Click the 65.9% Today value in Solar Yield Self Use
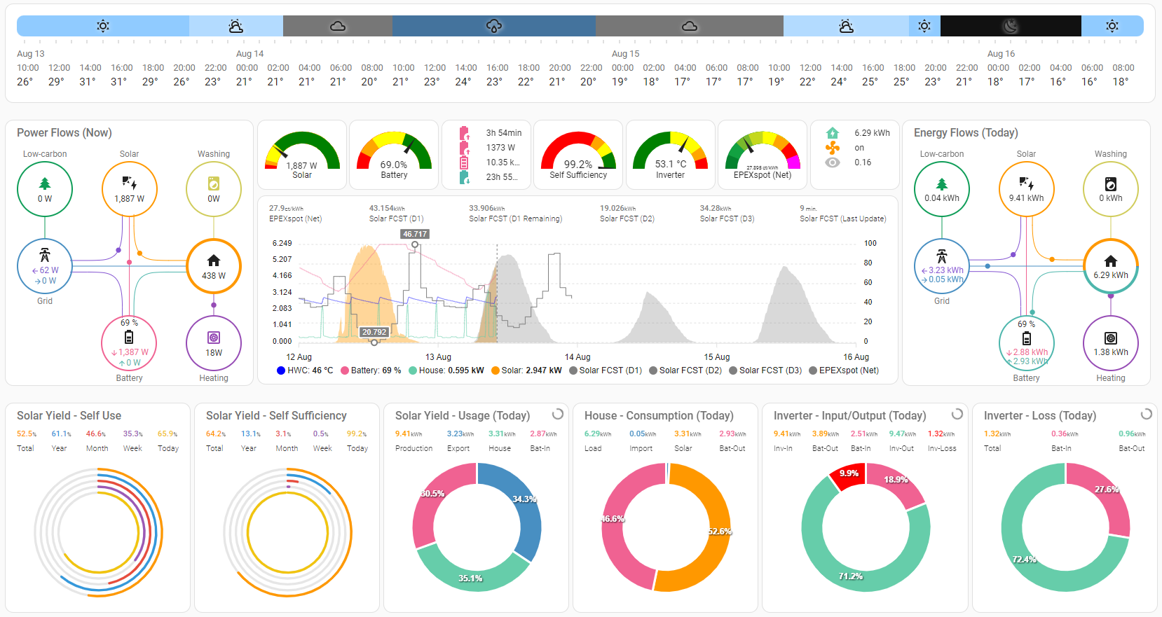This screenshot has width=1162, height=617. tap(168, 434)
